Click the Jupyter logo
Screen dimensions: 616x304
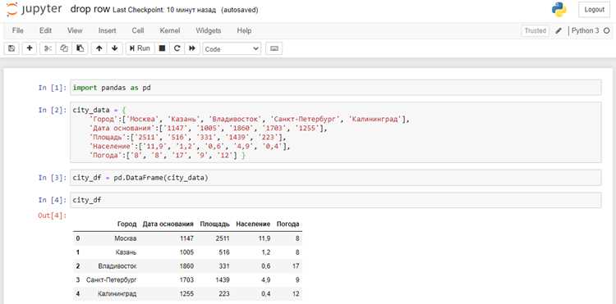pyautogui.click(x=34, y=10)
